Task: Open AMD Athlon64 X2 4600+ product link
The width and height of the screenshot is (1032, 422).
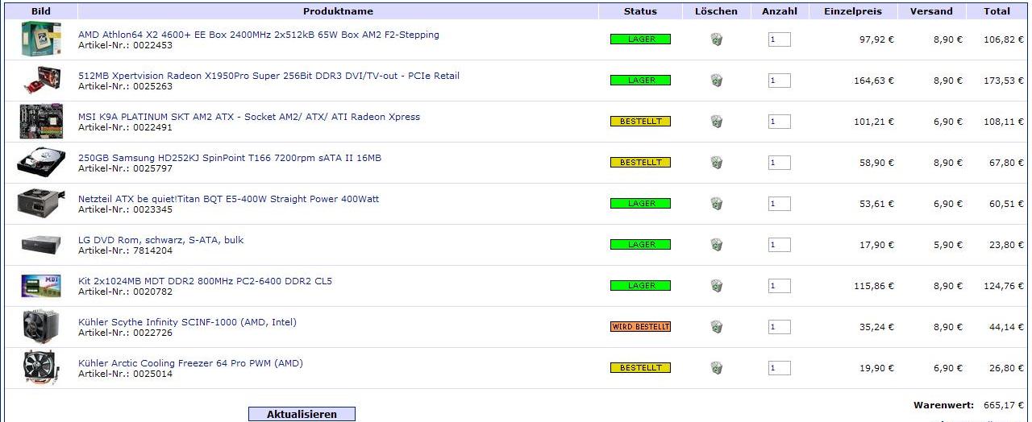Action: (259, 35)
